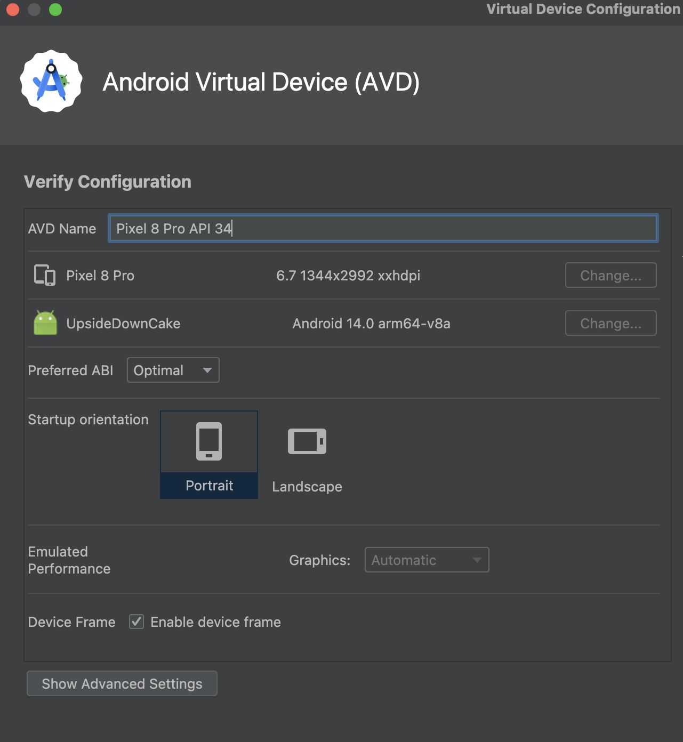This screenshot has width=683, height=742.
Task: Click the UpsideDownCake system image name
Action: point(123,324)
